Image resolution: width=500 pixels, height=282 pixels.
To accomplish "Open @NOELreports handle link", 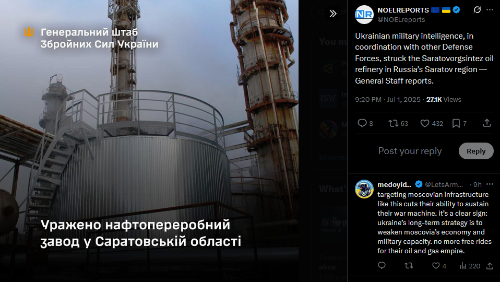I will (x=401, y=19).
